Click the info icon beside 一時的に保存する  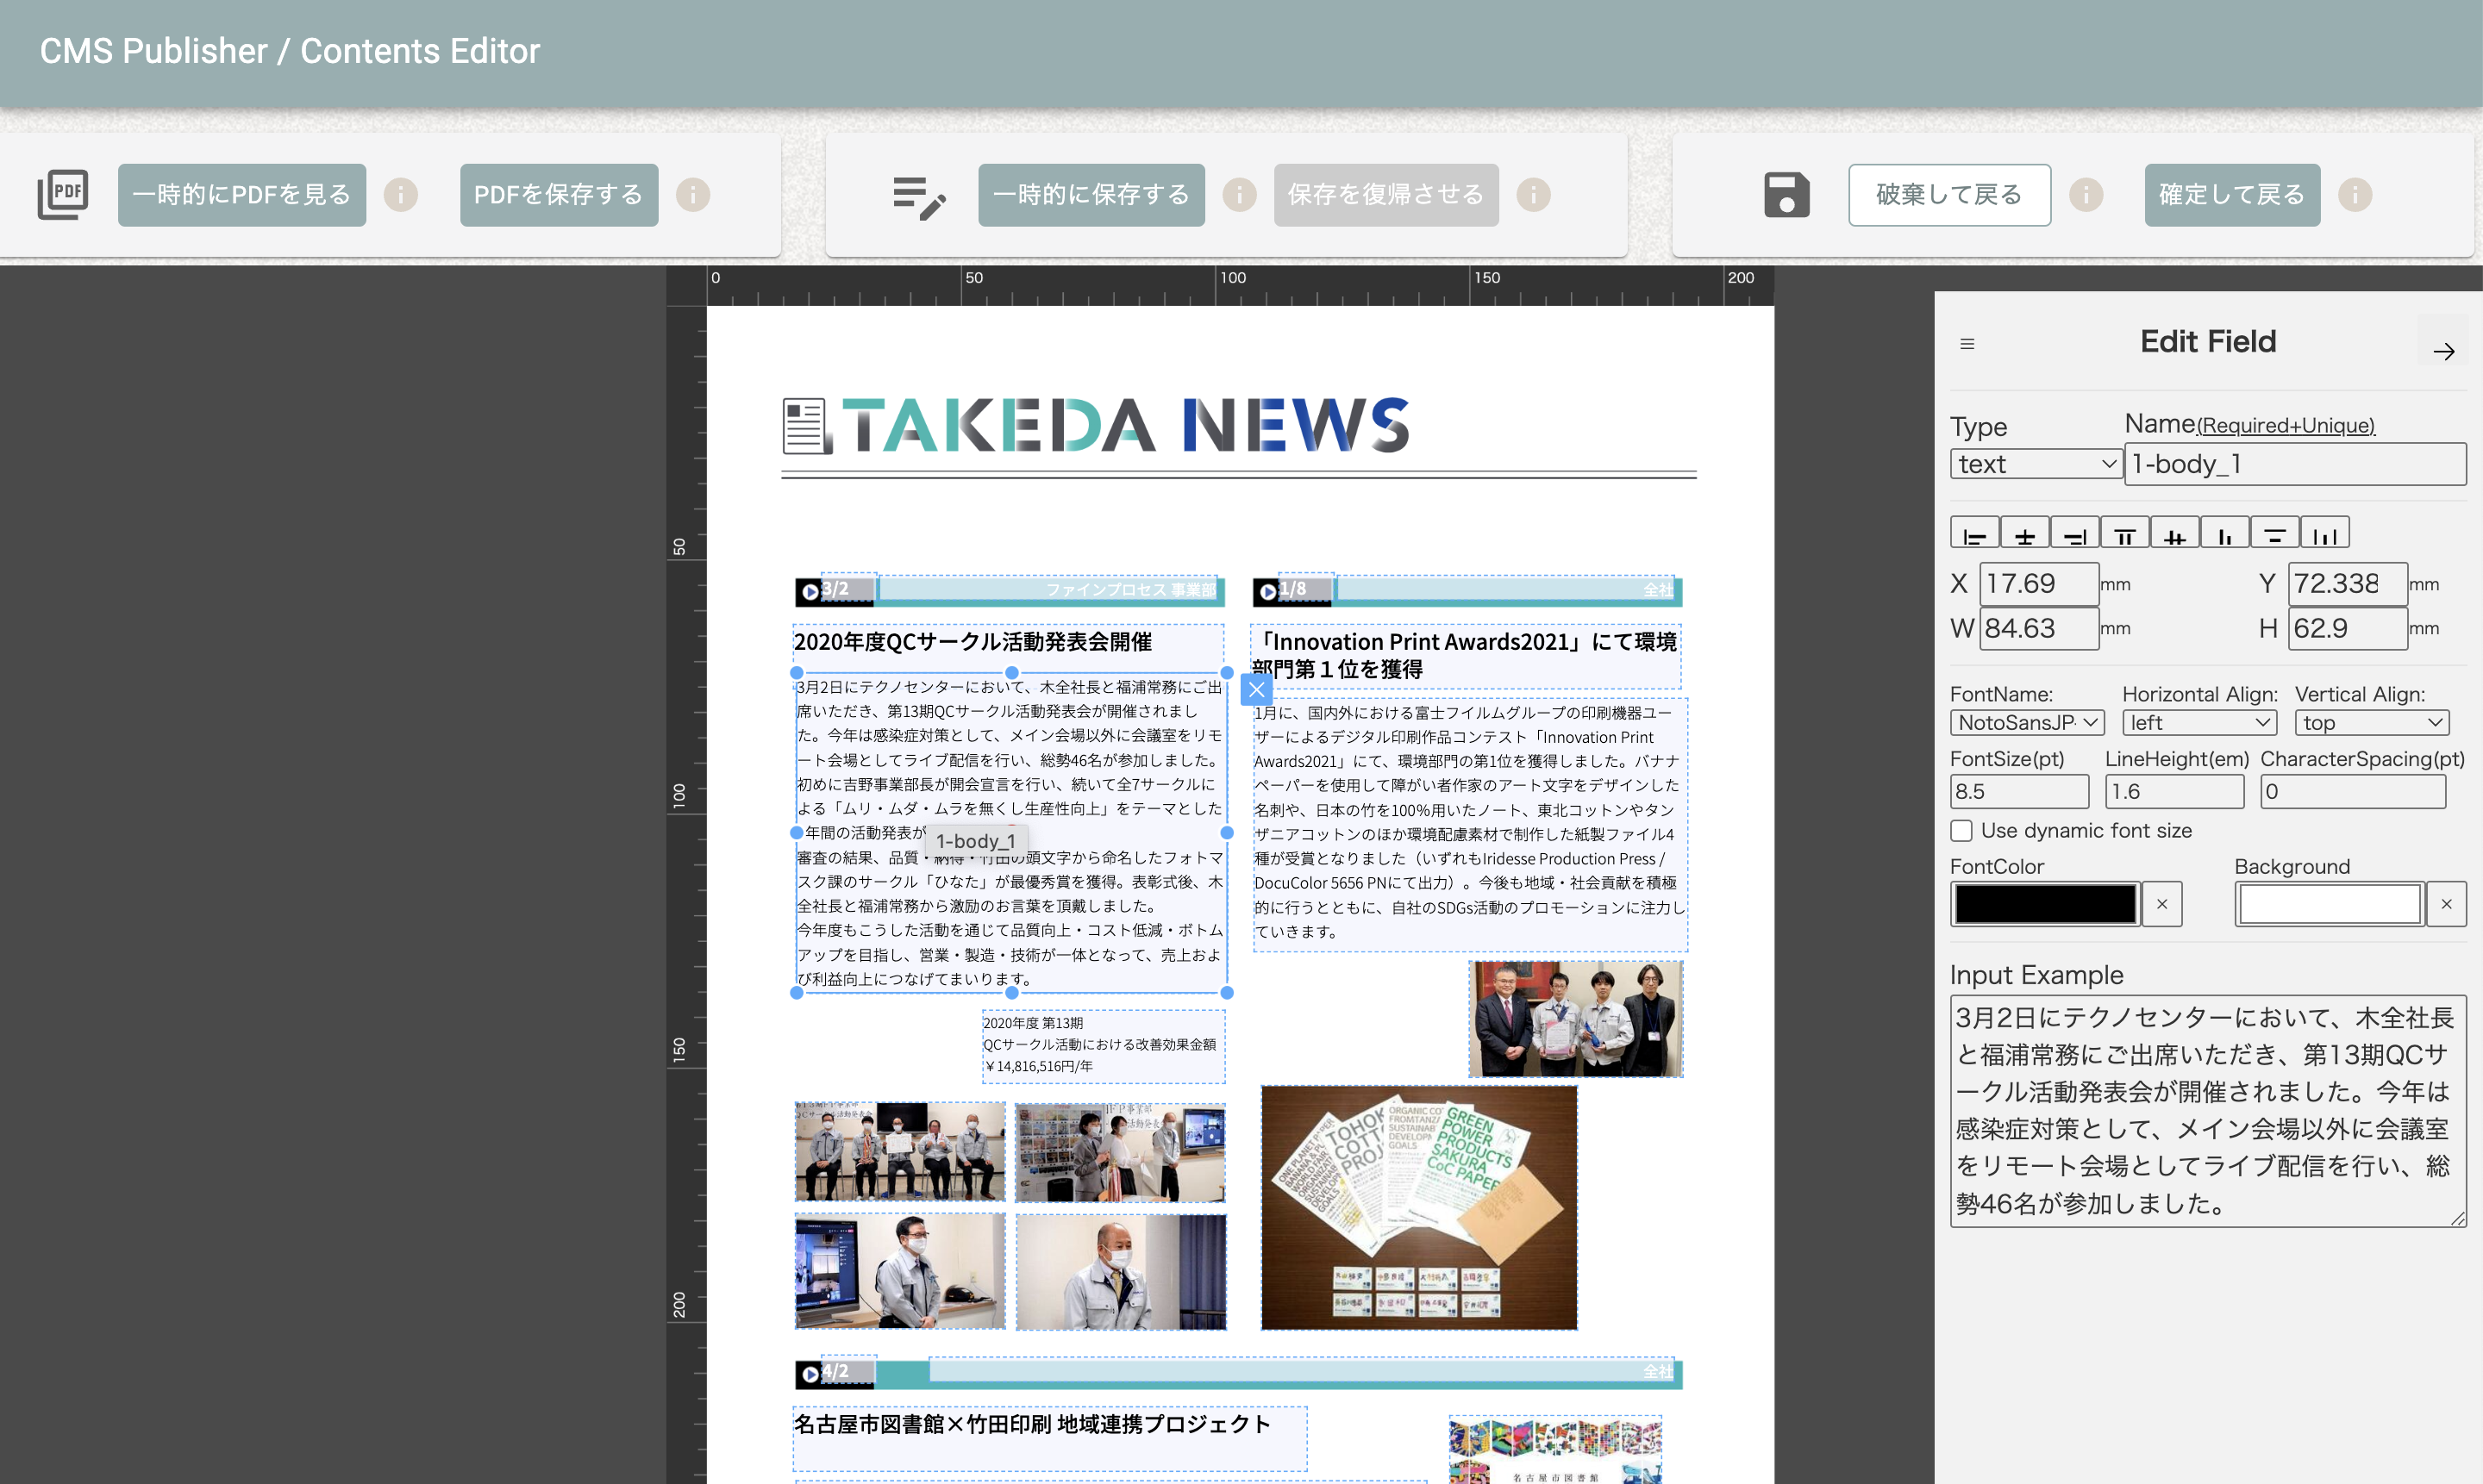coord(1240,195)
